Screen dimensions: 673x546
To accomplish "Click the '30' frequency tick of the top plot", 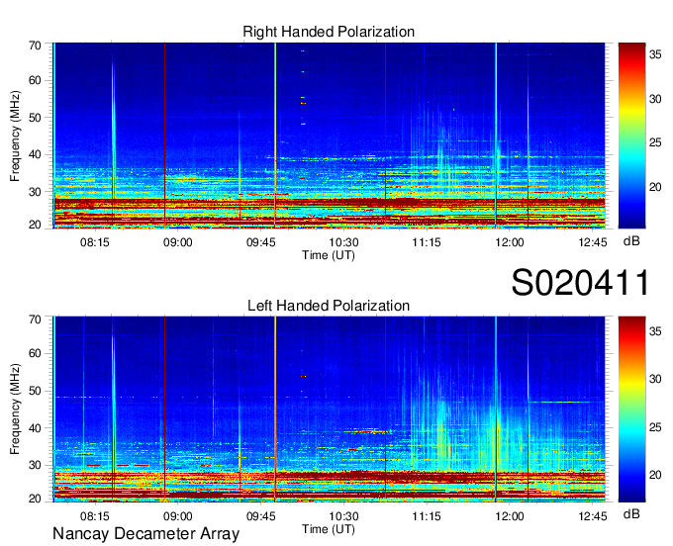I will click(35, 192).
